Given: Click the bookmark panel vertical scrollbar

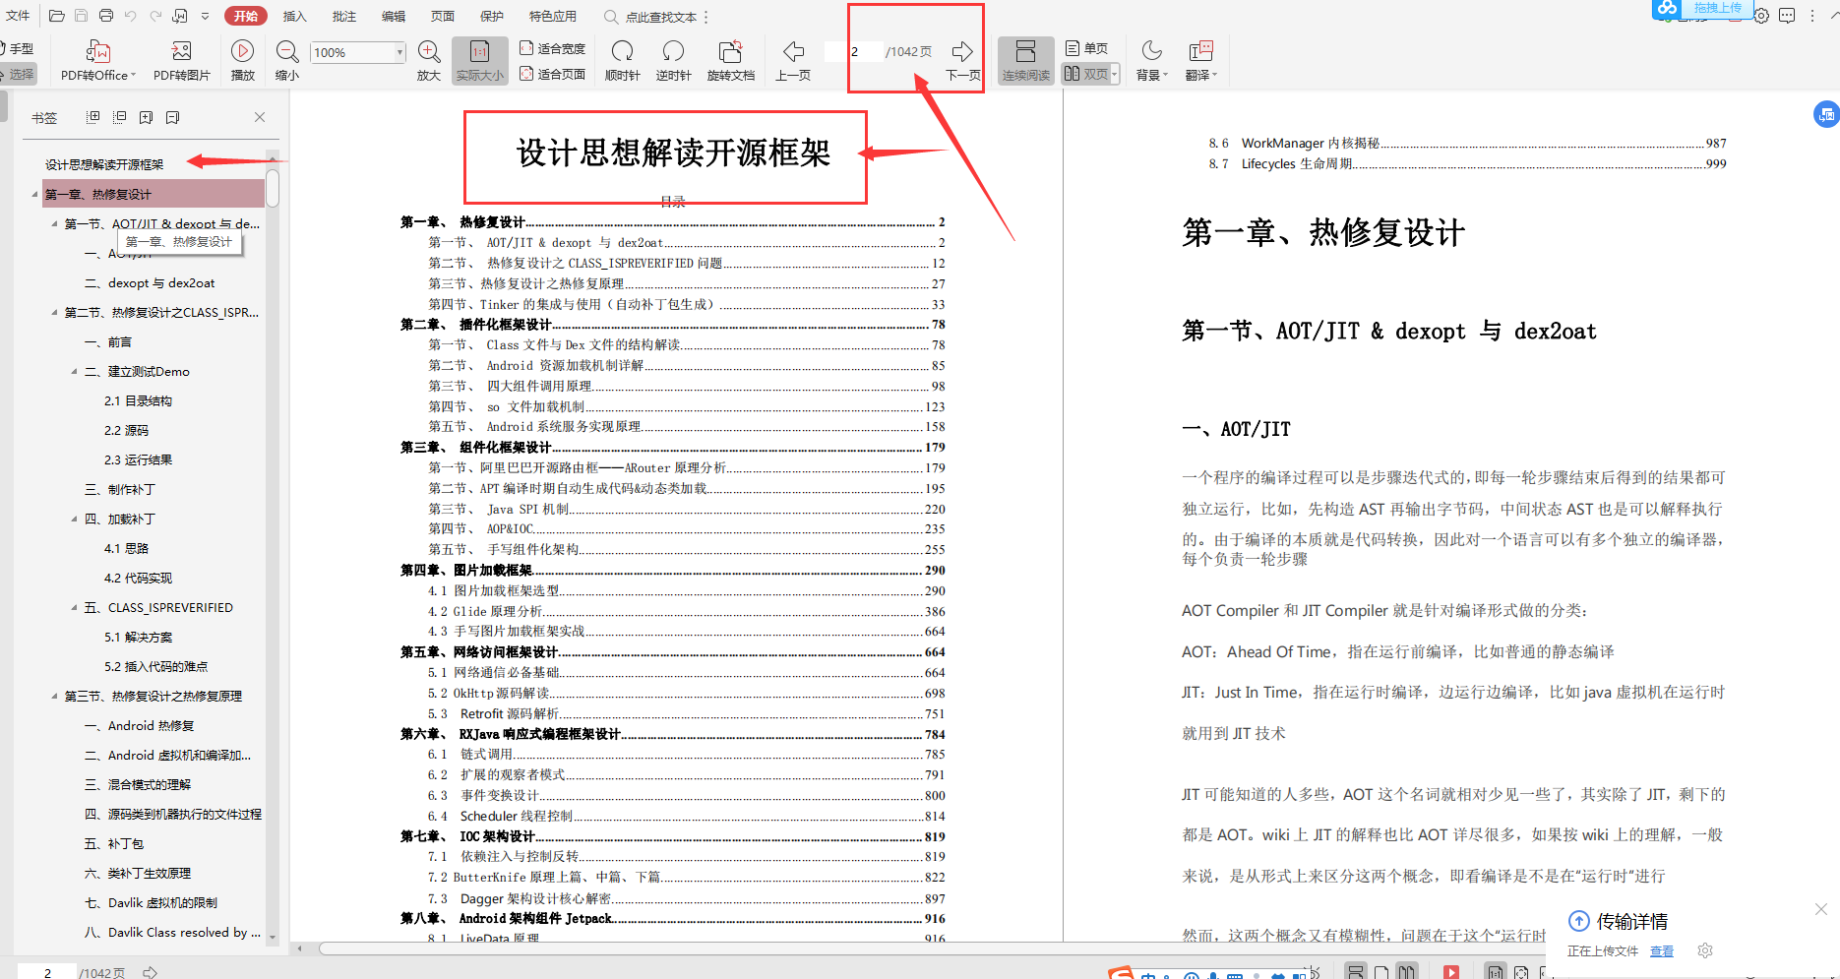Looking at the screenshot, I should pyautogui.click(x=273, y=188).
